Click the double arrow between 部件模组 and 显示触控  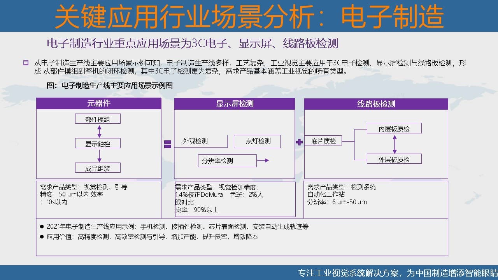(x=99, y=131)
